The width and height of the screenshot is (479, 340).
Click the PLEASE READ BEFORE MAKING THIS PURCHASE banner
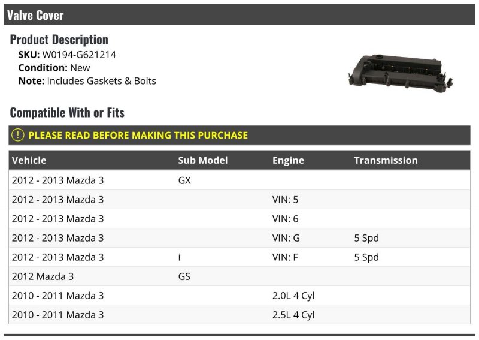239,135
